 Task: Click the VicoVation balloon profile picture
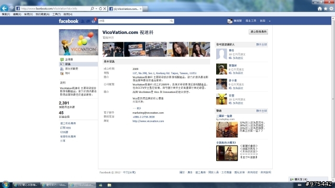[x=79, y=42]
